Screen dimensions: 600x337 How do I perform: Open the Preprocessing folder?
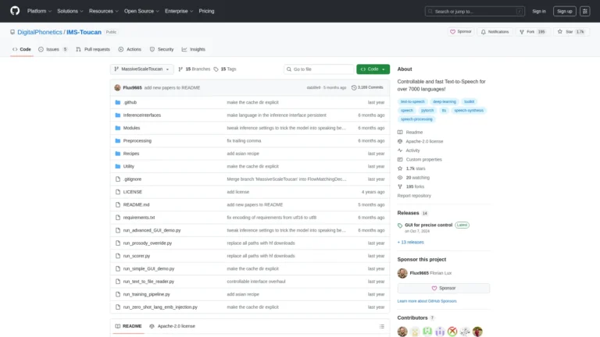click(137, 140)
